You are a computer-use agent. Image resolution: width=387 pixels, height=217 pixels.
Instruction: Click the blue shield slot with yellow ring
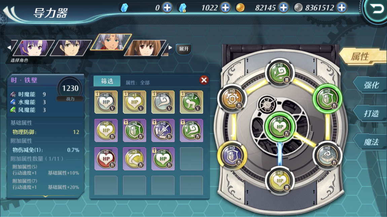[232, 156]
